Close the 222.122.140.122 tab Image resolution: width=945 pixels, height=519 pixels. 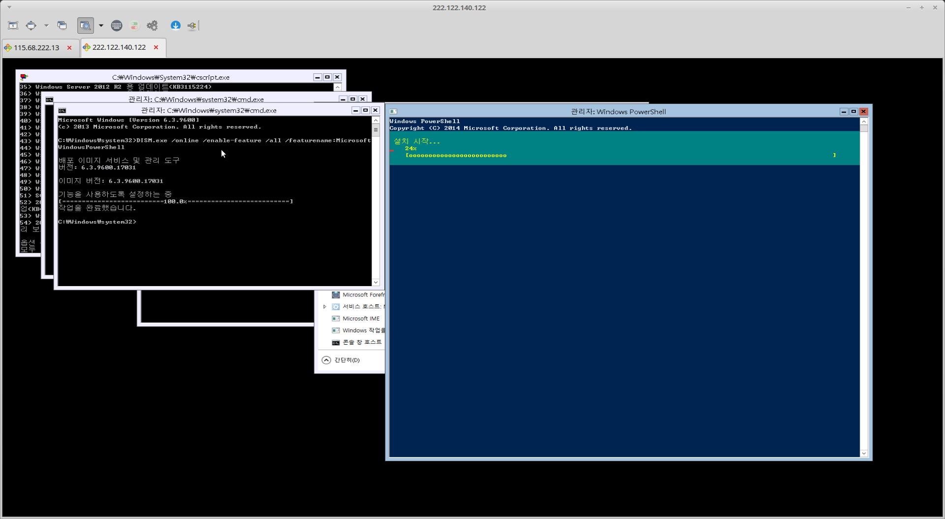[156, 47]
